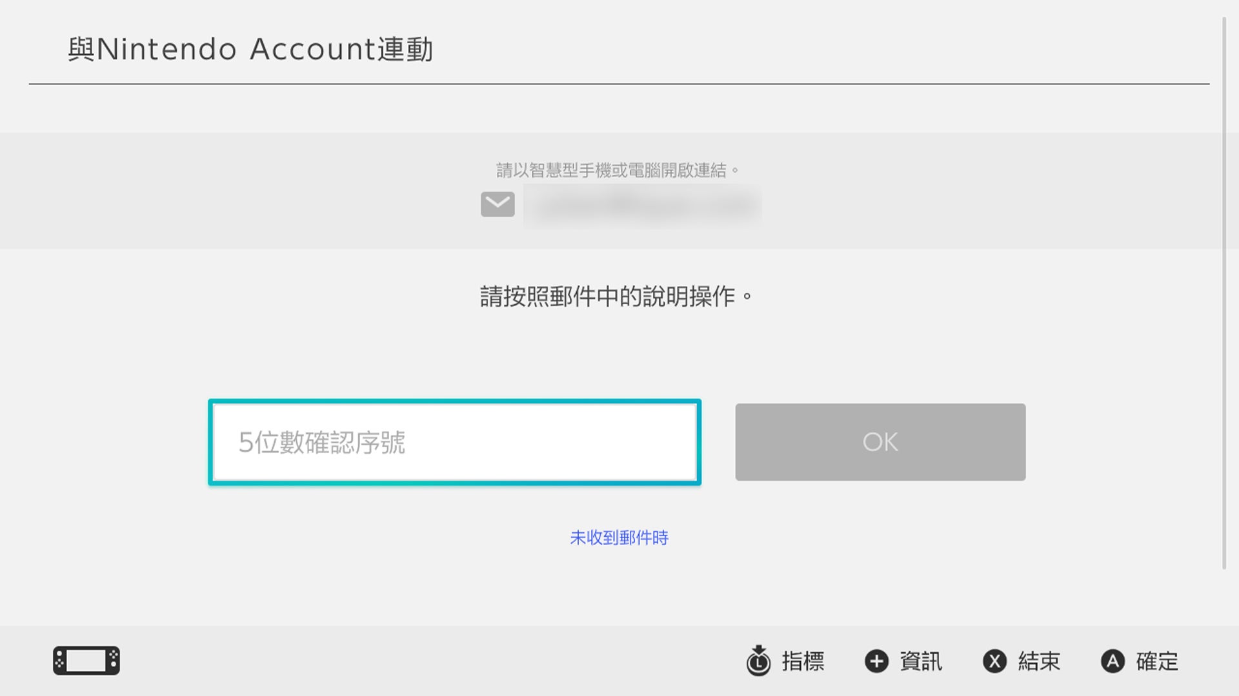
Task: Choose 結束 to exit
Action: tap(1039, 661)
